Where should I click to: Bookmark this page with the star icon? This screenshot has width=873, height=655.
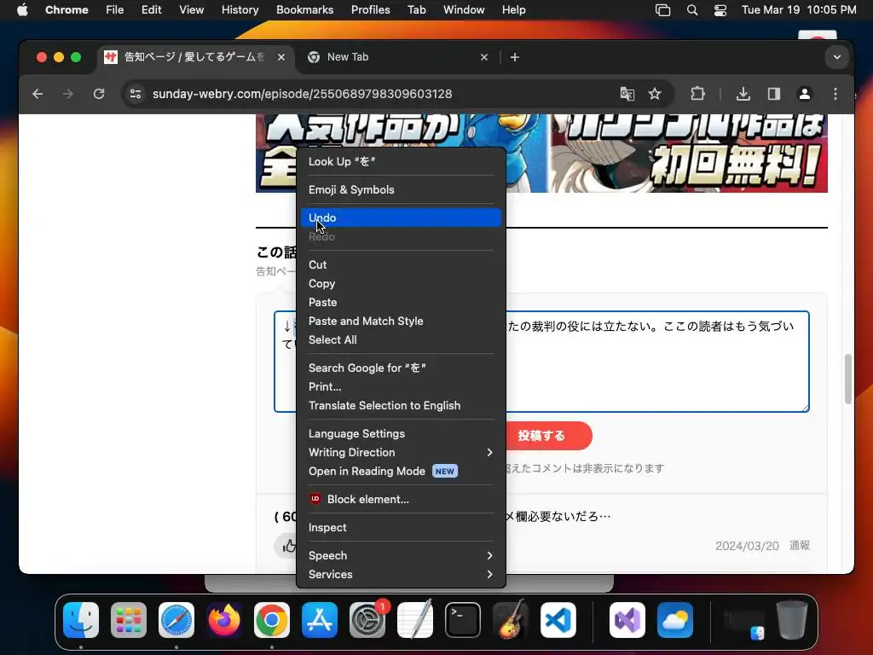coord(655,94)
